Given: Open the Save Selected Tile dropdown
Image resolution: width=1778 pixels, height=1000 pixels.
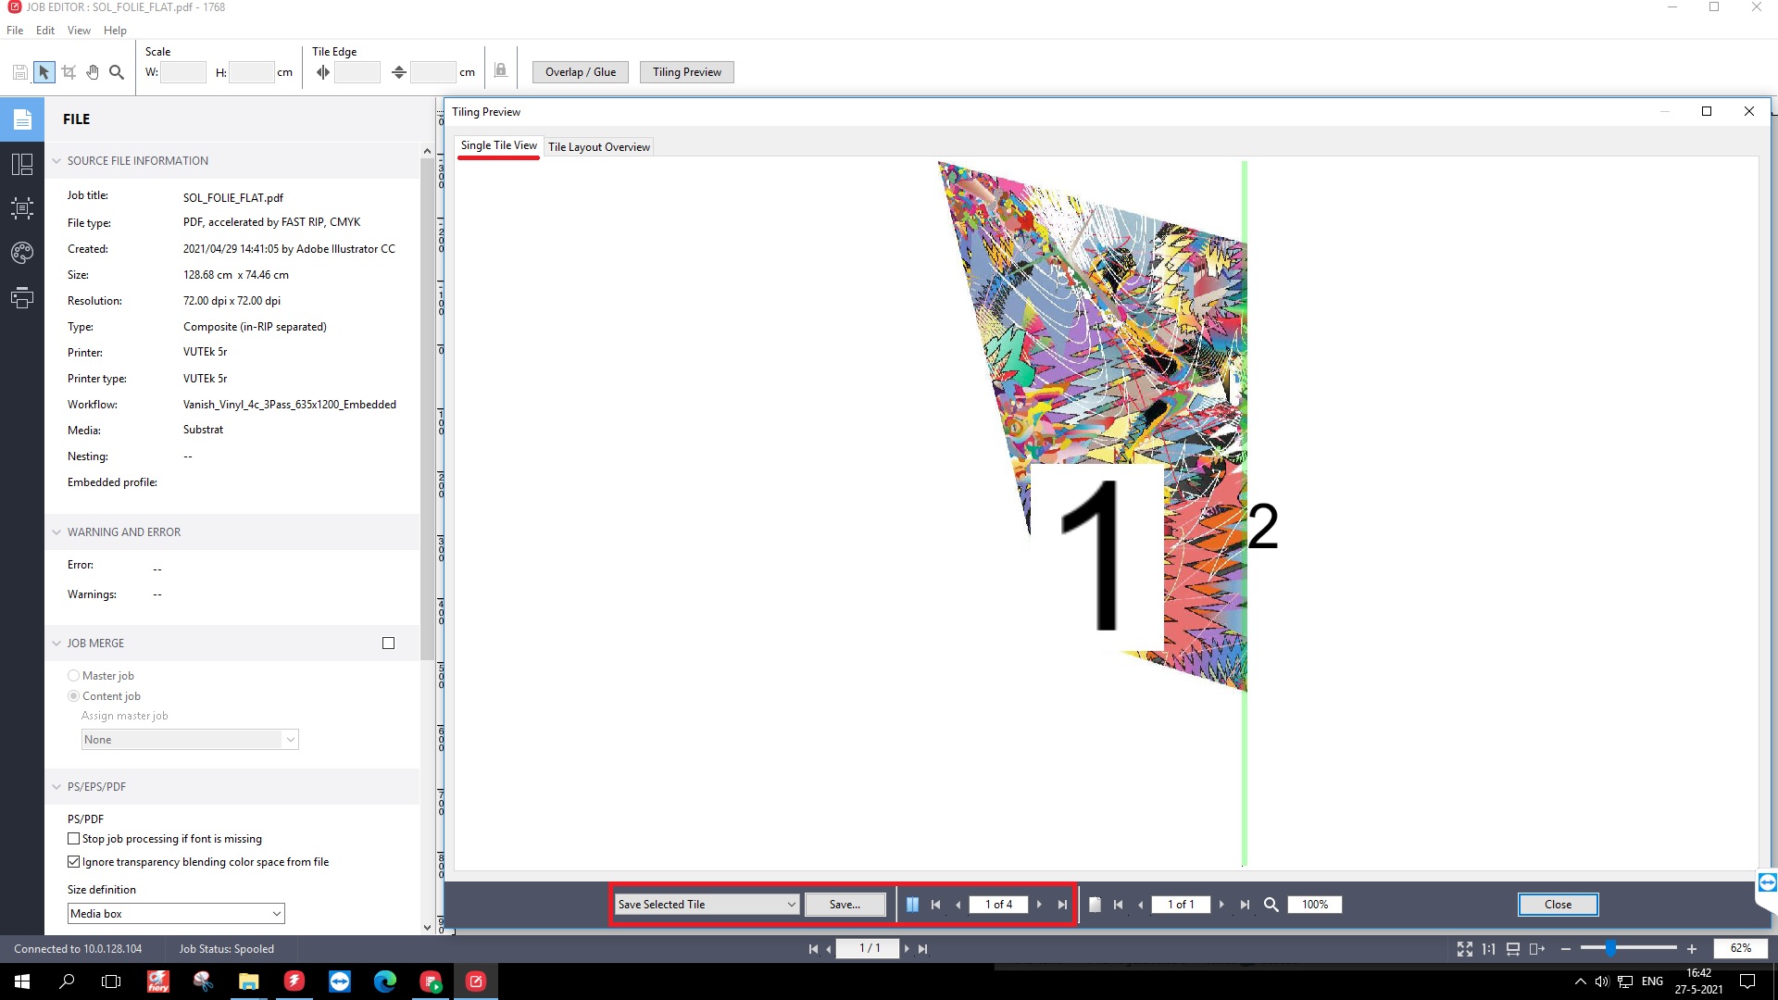Looking at the screenshot, I should click(707, 905).
